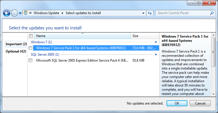The height and width of the screenshot is (113, 218).
Task: Click the Windows Update address bar icon
Action: (x=25, y=13)
